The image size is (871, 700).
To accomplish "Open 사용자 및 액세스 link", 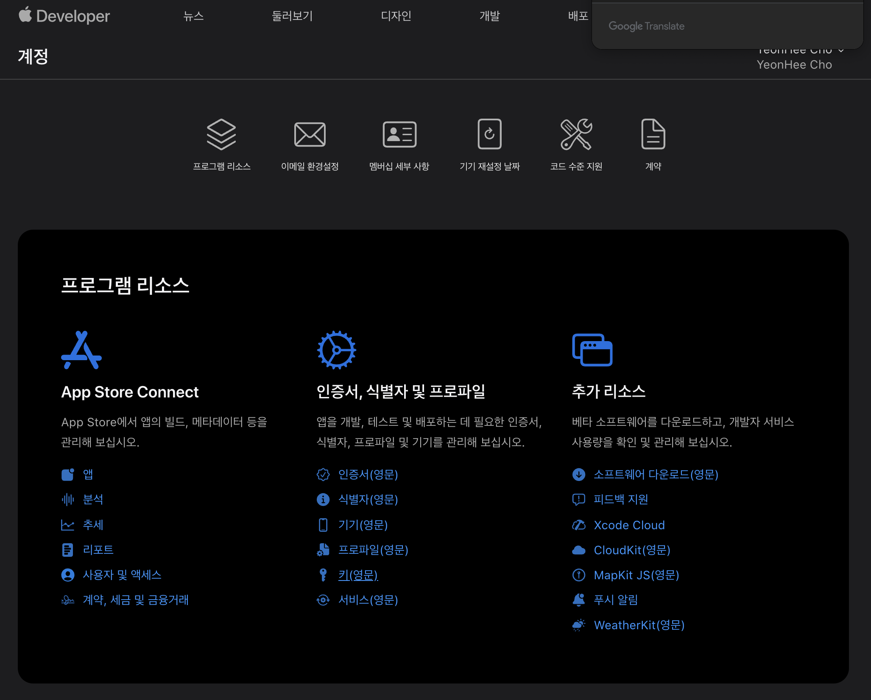I will (122, 575).
